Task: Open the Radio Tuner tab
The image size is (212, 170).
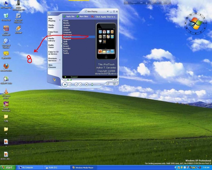Action: pos(51,46)
